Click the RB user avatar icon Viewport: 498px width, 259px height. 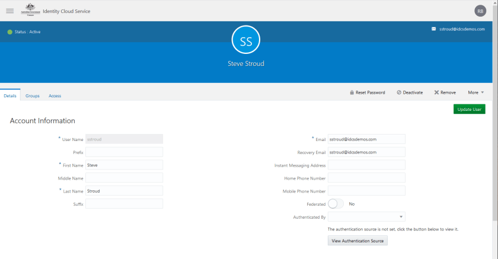[x=480, y=11]
